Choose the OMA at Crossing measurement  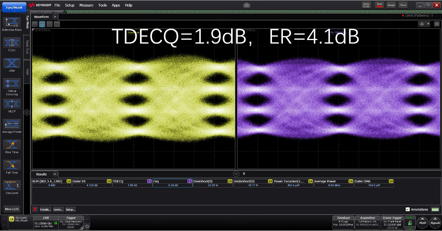[x=12, y=84]
